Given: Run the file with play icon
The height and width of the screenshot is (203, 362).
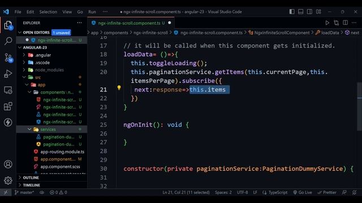Looking at the screenshot, I should pyautogui.click(x=327, y=23).
